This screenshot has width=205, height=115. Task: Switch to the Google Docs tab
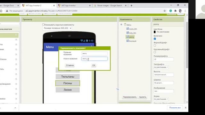point(9,5)
